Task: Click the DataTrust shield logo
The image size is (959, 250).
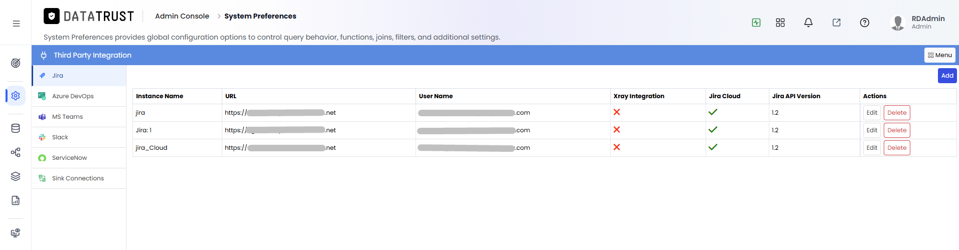Action: pos(52,16)
